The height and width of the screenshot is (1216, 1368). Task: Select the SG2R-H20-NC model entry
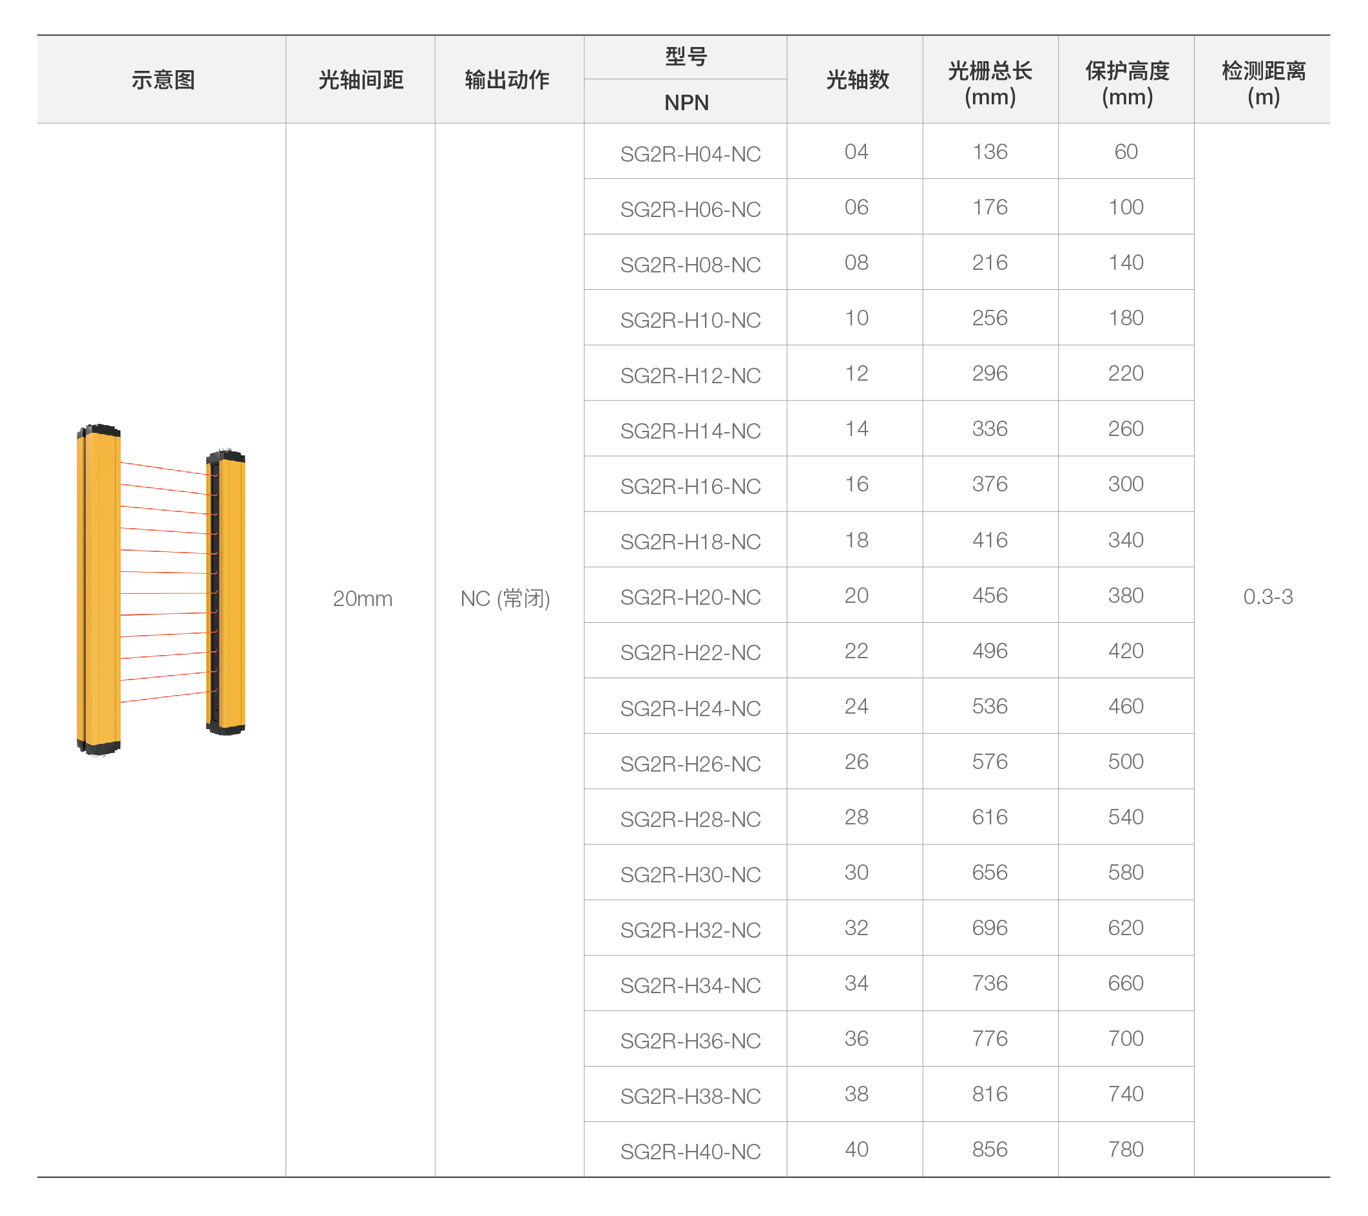pos(690,596)
